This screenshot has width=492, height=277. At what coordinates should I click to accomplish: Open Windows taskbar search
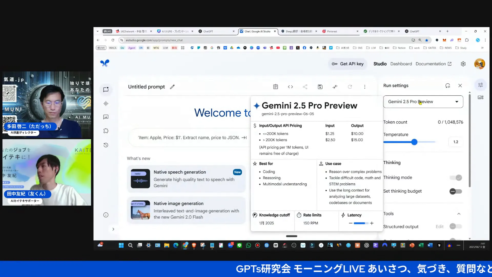130,245
